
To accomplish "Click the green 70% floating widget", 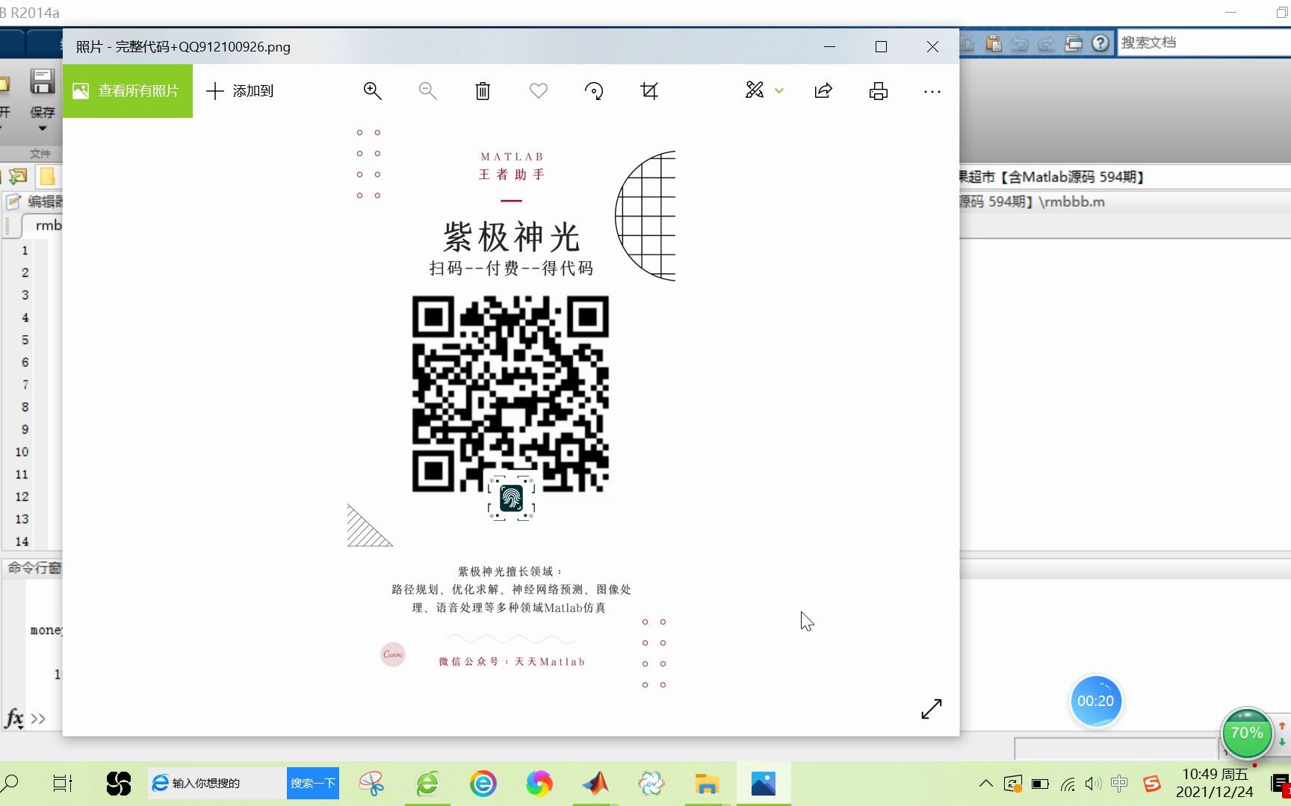I will click(x=1247, y=733).
